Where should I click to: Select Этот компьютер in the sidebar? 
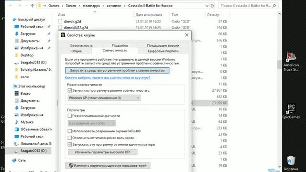(x=32, y=86)
